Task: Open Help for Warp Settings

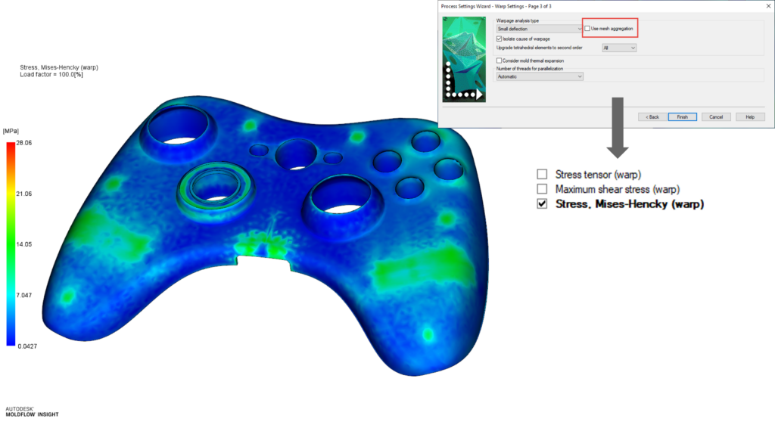Action: [x=750, y=117]
